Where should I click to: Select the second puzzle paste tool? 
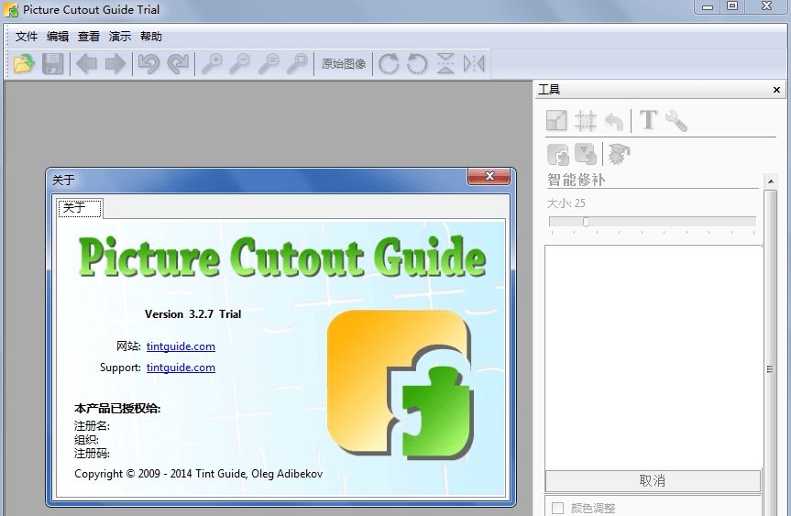pos(586,154)
